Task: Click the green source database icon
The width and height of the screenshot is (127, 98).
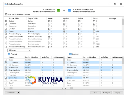Action: pos(58,11)
